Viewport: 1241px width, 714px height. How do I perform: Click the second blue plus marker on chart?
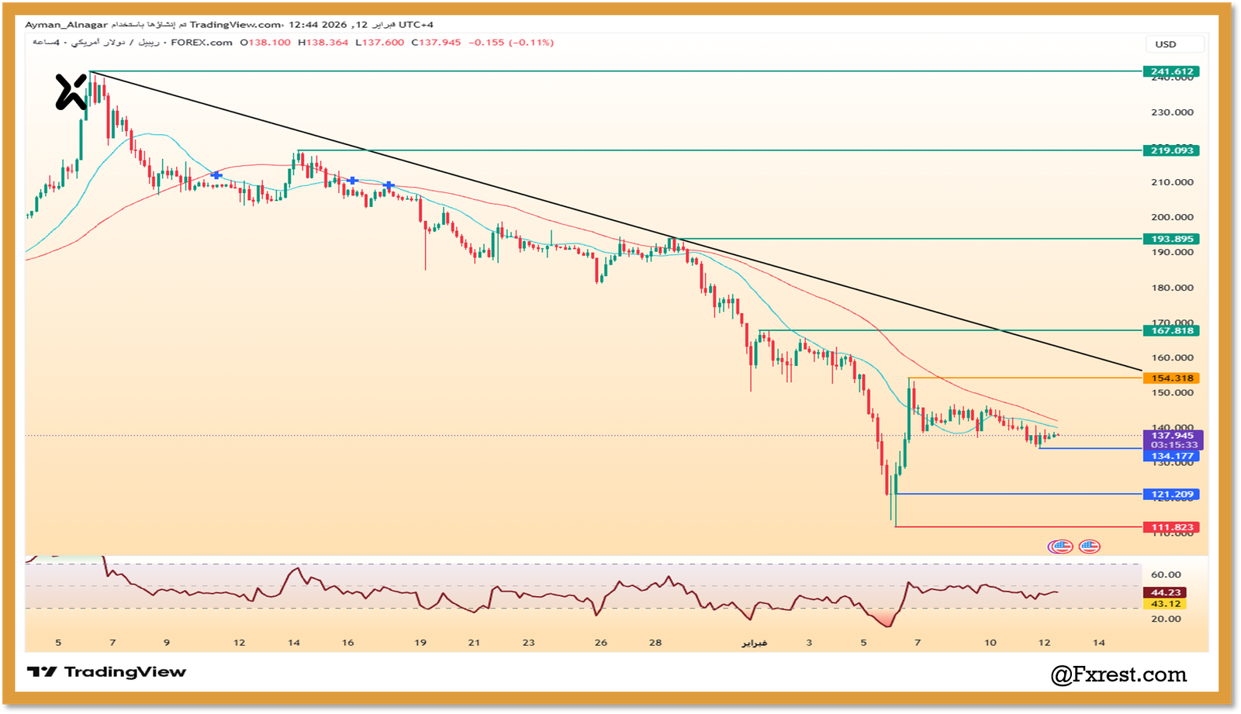[x=354, y=179]
